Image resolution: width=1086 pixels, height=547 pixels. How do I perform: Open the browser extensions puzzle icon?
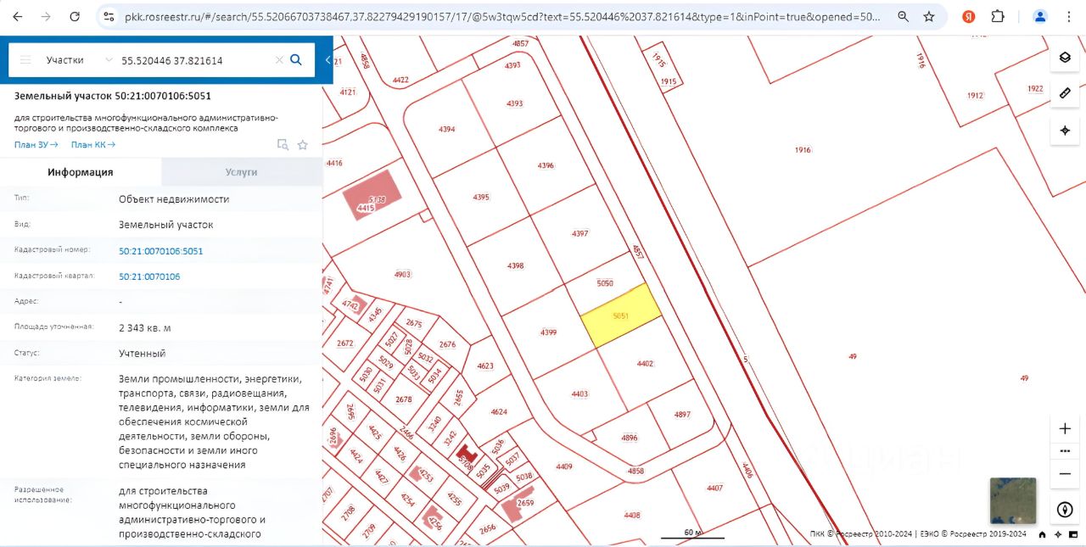click(x=998, y=17)
